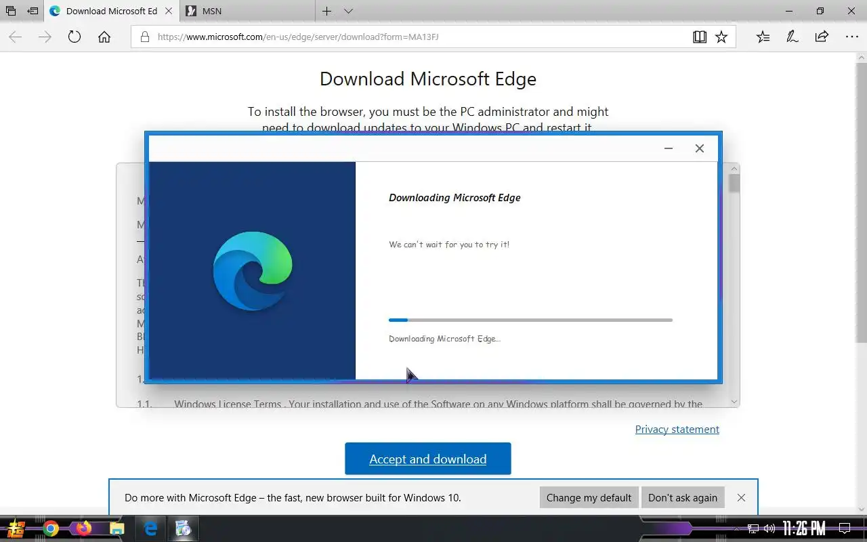867x542 pixels.
Task: Share this page icon
Action: click(x=822, y=37)
